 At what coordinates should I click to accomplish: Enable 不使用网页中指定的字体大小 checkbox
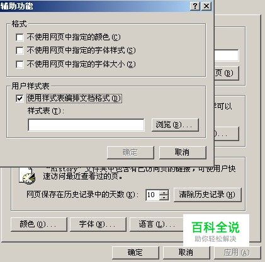click(20, 64)
